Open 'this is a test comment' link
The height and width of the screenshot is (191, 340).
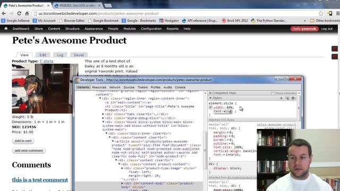pos(40,180)
